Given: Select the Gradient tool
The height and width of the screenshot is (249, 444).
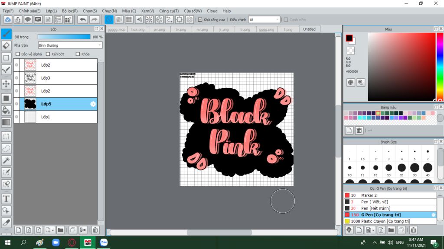Looking at the screenshot, I should [6, 122].
